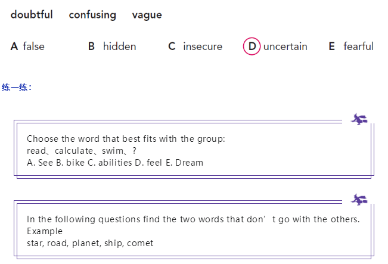Image resolution: width=388 pixels, height=264 pixels.
Task: Click the letter B before hidden
Action: (91, 46)
